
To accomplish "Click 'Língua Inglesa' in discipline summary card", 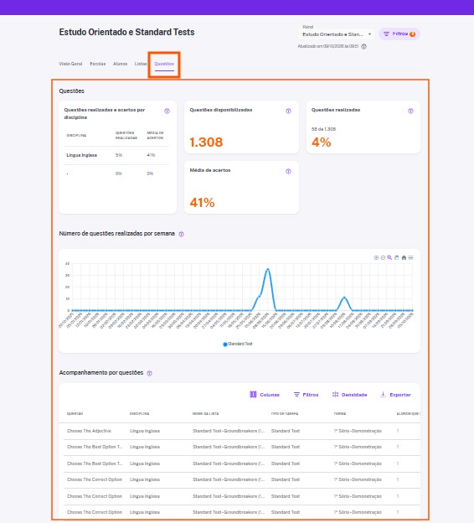I will pos(82,155).
